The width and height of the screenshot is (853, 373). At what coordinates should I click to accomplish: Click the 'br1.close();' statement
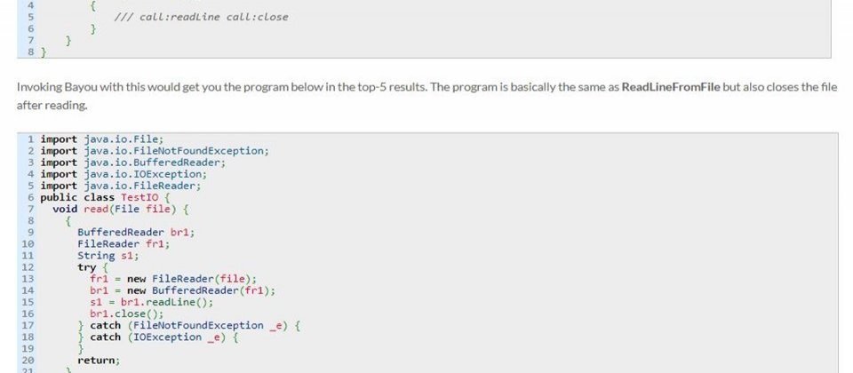tap(127, 314)
